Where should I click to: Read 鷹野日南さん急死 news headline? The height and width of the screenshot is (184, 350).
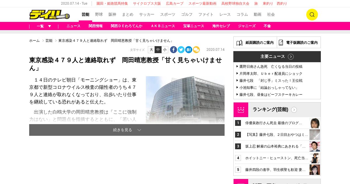point(271,67)
